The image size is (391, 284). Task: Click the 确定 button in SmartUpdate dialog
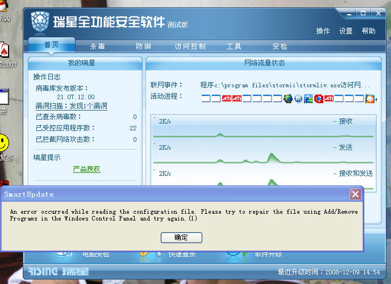click(181, 238)
